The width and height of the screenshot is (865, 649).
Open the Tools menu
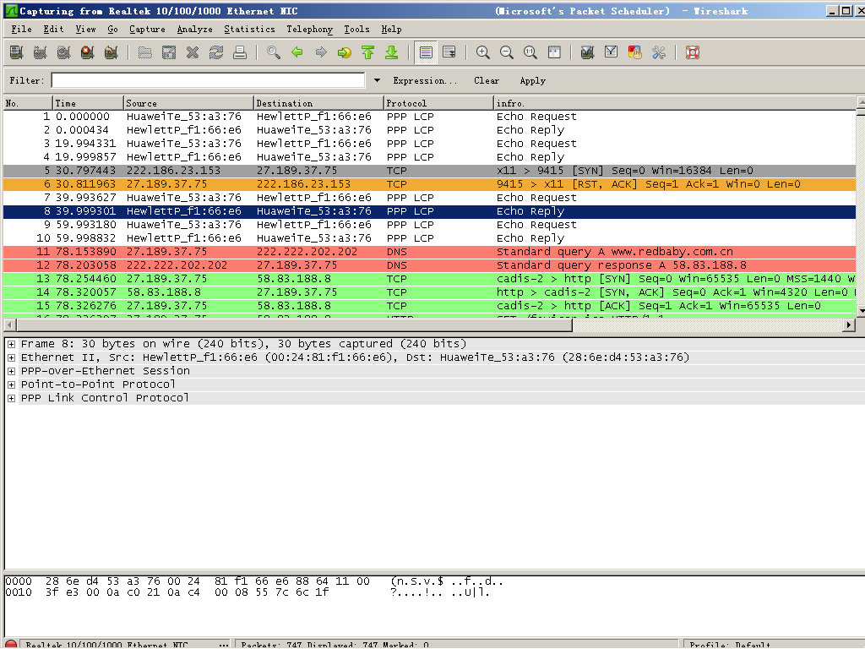(x=357, y=30)
